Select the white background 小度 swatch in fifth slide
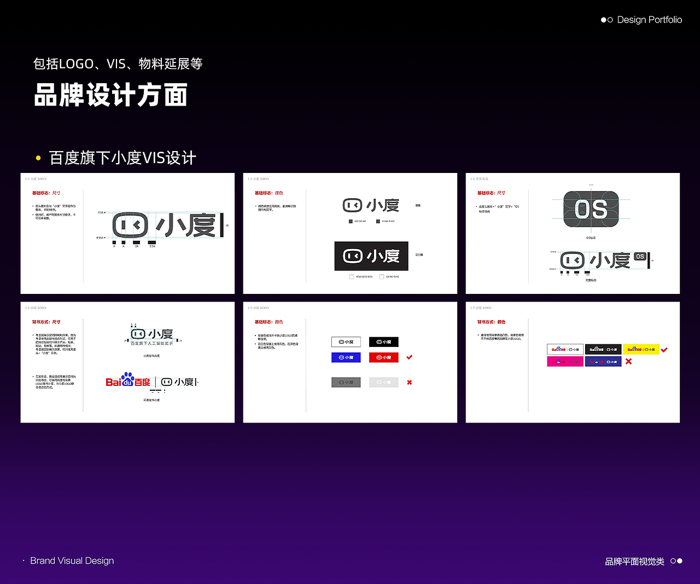Viewport: 700px width, 584px height. [346, 342]
